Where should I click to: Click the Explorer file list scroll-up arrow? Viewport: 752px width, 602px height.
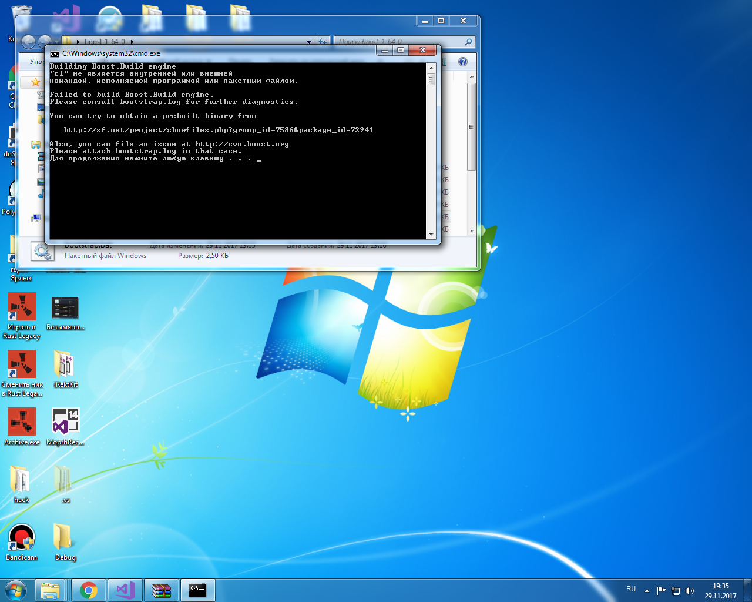tap(471, 77)
